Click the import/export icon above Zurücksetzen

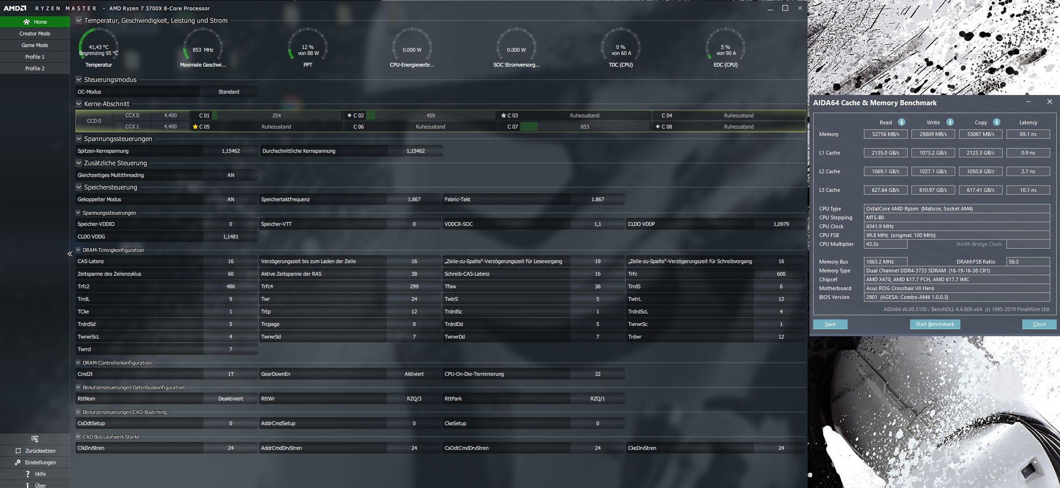pyautogui.click(x=35, y=439)
